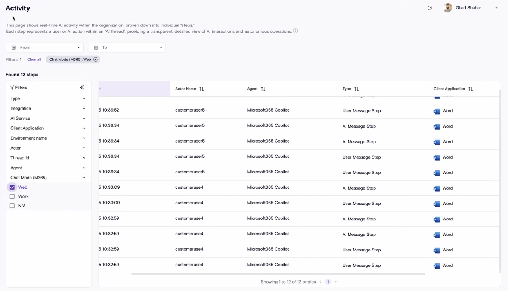Uncheck the Web chat mode checkbox
The width and height of the screenshot is (508, 291).
pyautogui.click(x=12, y=187)
